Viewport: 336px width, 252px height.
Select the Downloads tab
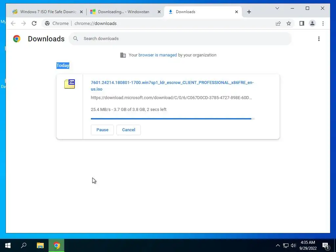(203, 12)
